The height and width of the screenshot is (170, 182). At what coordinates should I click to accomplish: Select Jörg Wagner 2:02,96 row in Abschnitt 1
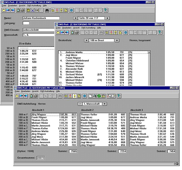54,114
